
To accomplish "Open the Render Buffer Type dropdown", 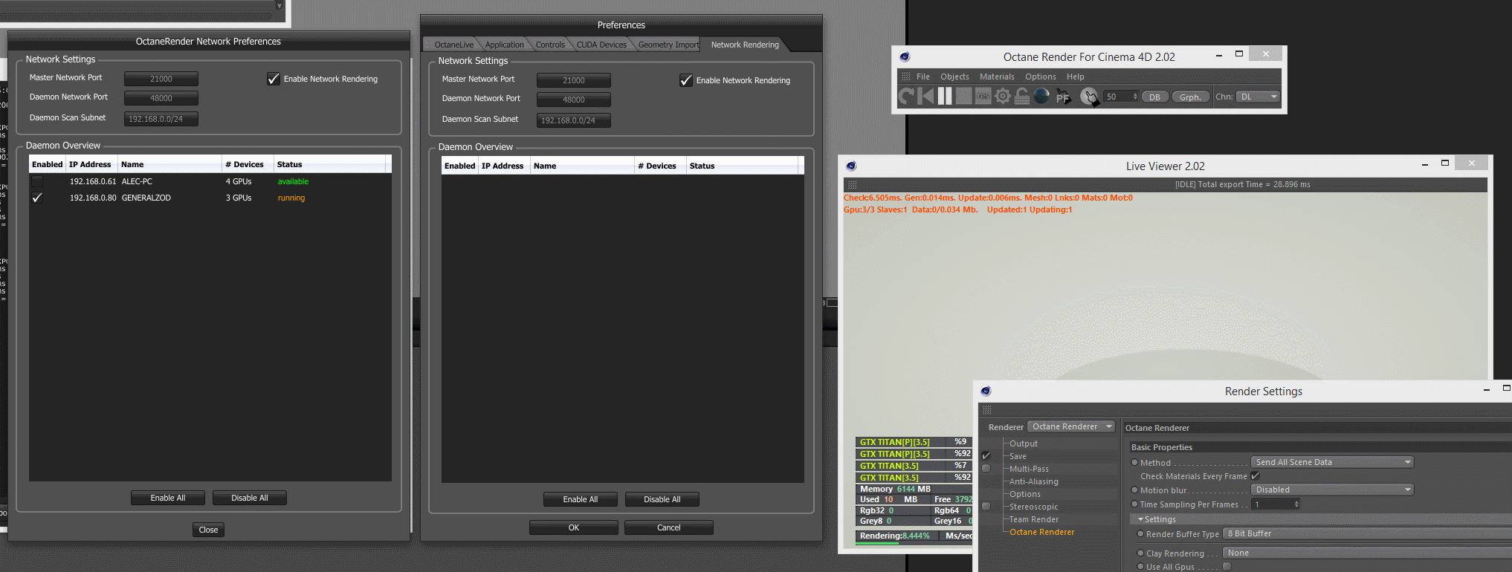I will coord(1368,533).
